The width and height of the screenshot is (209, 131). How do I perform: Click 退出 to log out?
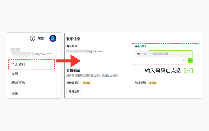[x=15, y=94]
